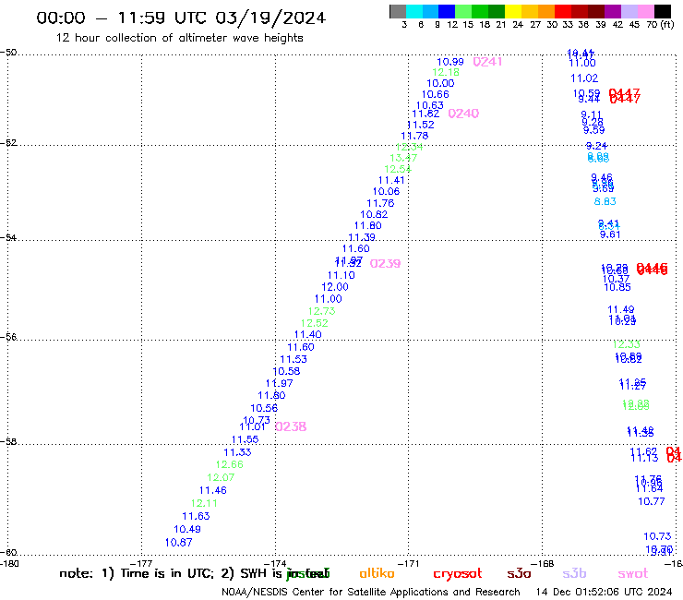683x600 pixels.
Task: Click the black legend color swatch
Action: click(x=663, y=11)
